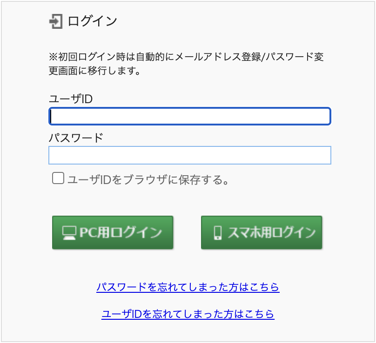Enable the ユーザIDをブラウザに保存する checkbox
Viewport: 376px width, 343px height.
point(58,179)
